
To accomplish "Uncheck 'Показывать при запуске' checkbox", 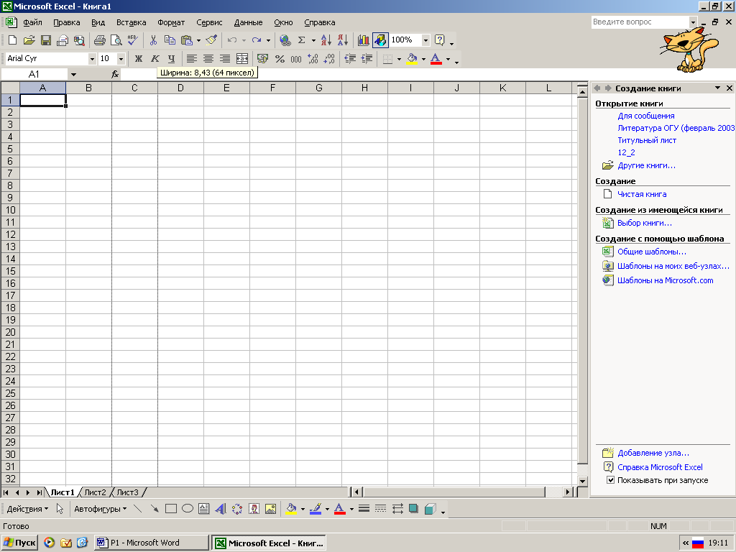I will point(611,480).
